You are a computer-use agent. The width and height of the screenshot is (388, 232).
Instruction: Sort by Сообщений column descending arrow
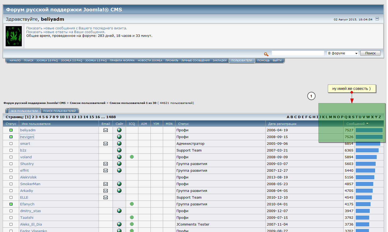pyautogui.click(x=368, y=124)
